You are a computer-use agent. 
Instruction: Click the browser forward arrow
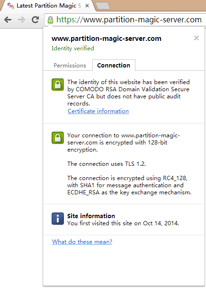(x=22, y=19)
